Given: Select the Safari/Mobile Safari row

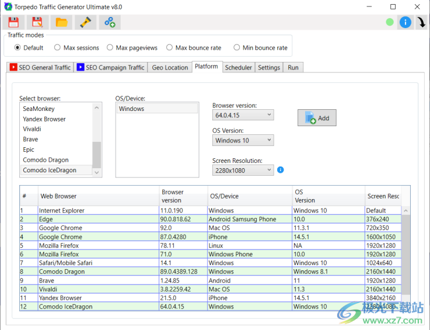Looking at the screenshot, I should coord(211,263).
